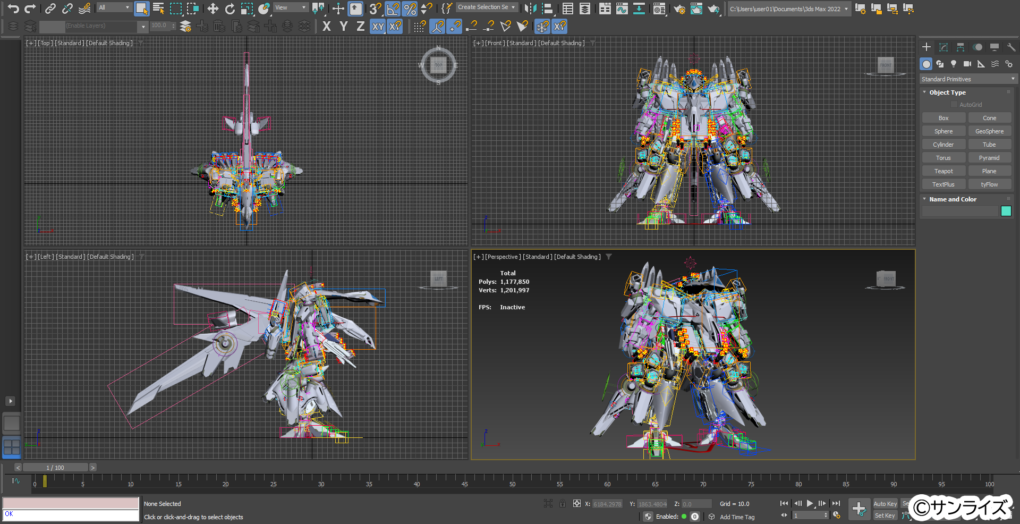Create a Box primitive
This screenshot has width=1020, height=524.
click(x=943, y=118)
